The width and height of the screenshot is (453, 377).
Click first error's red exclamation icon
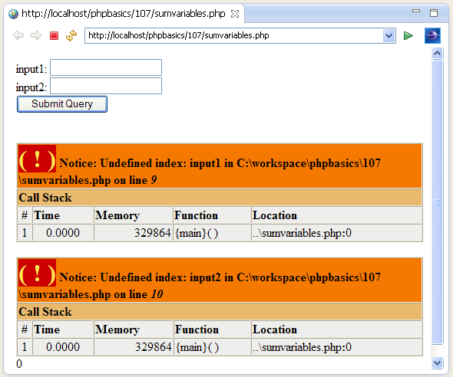coord(37,159)
